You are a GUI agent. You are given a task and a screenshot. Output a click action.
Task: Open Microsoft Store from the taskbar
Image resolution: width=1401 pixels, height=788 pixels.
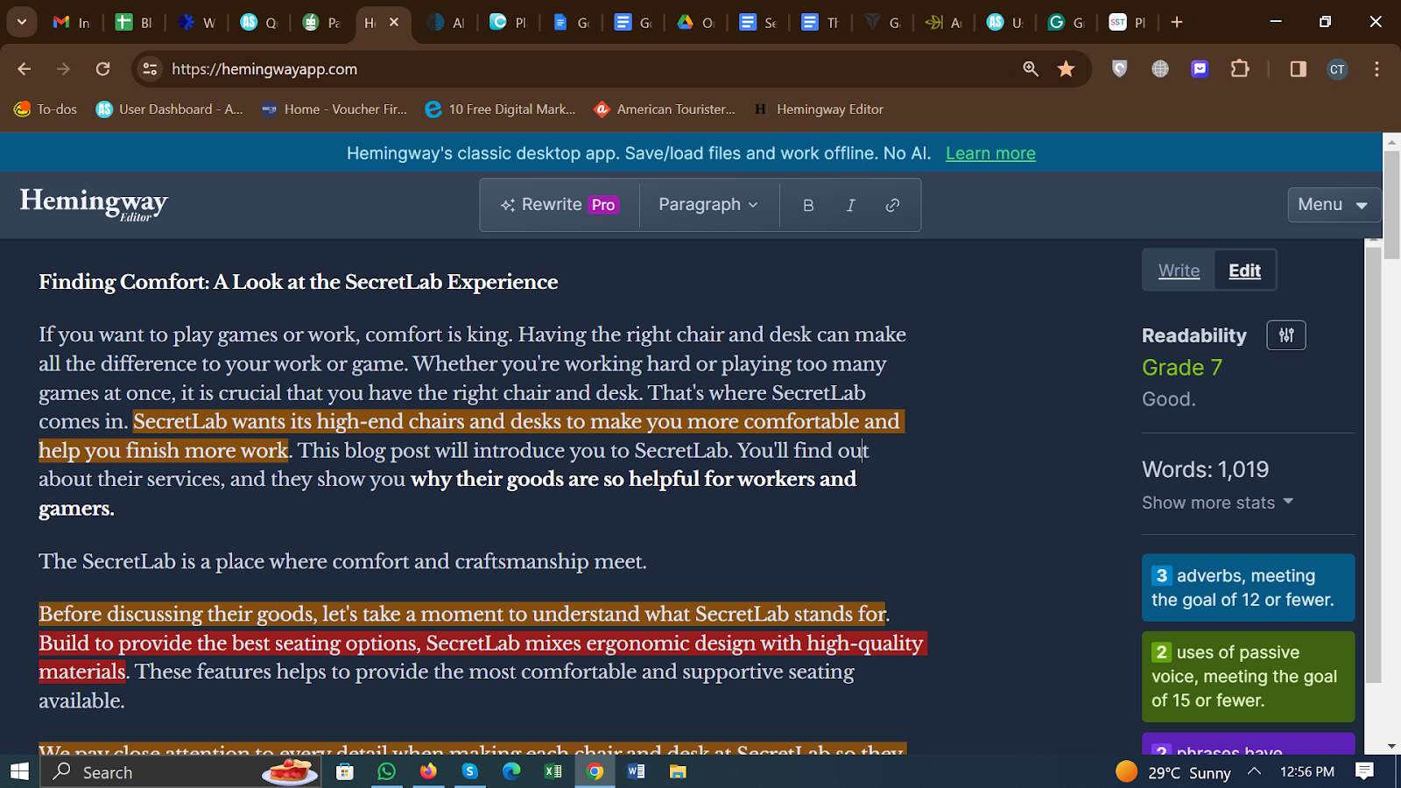point(345,771)
